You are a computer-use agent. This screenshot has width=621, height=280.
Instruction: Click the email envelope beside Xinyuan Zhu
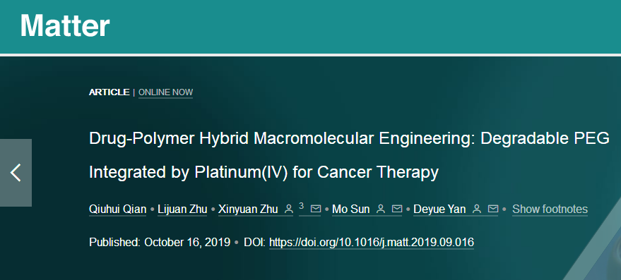tap(316, 209)
